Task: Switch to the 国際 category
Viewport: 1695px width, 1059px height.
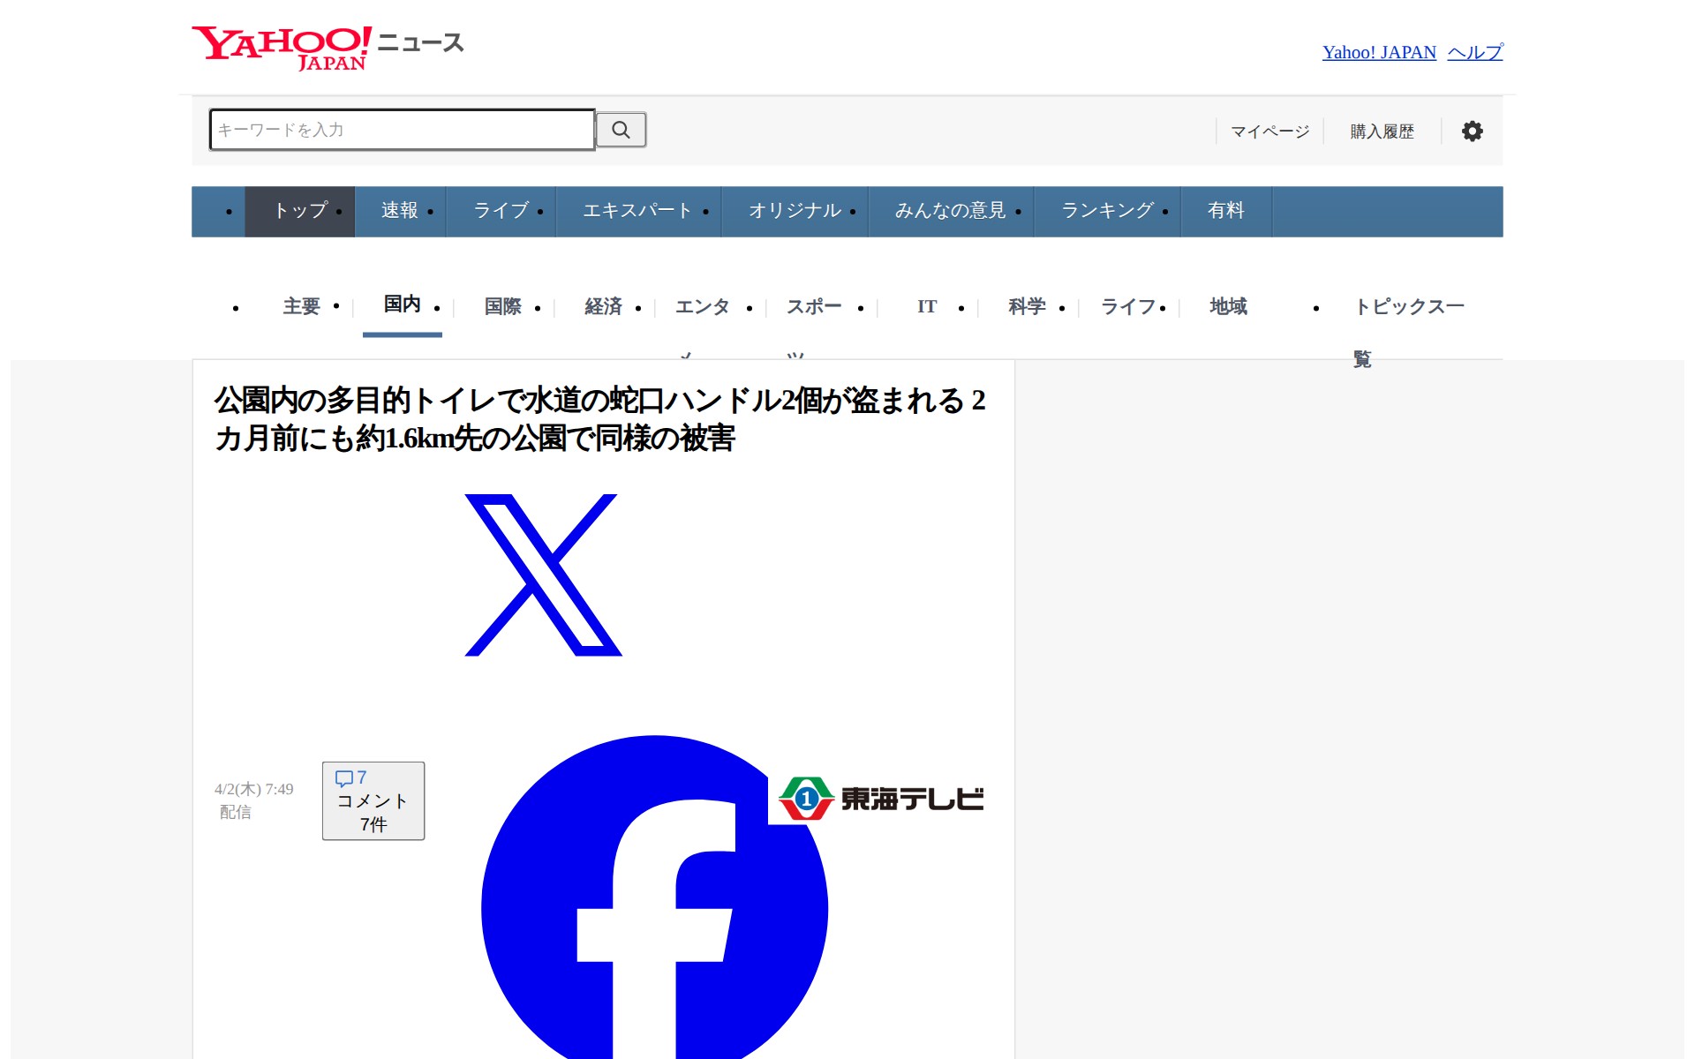Action: point(502,306)
